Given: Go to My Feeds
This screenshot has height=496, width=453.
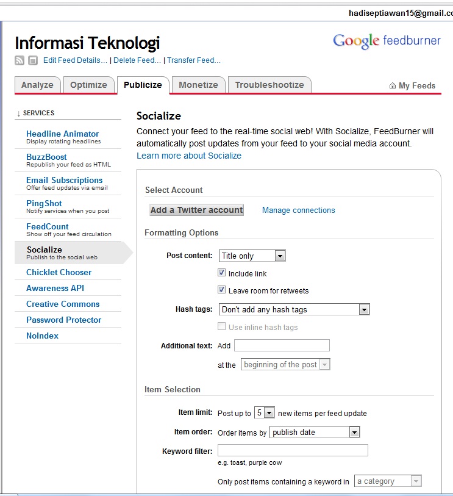Looking at the screenshot, I should [x=416, y=85].
